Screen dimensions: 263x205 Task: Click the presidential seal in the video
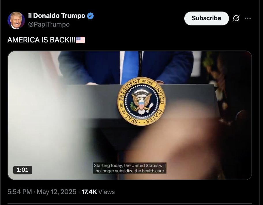coord(141,101)
